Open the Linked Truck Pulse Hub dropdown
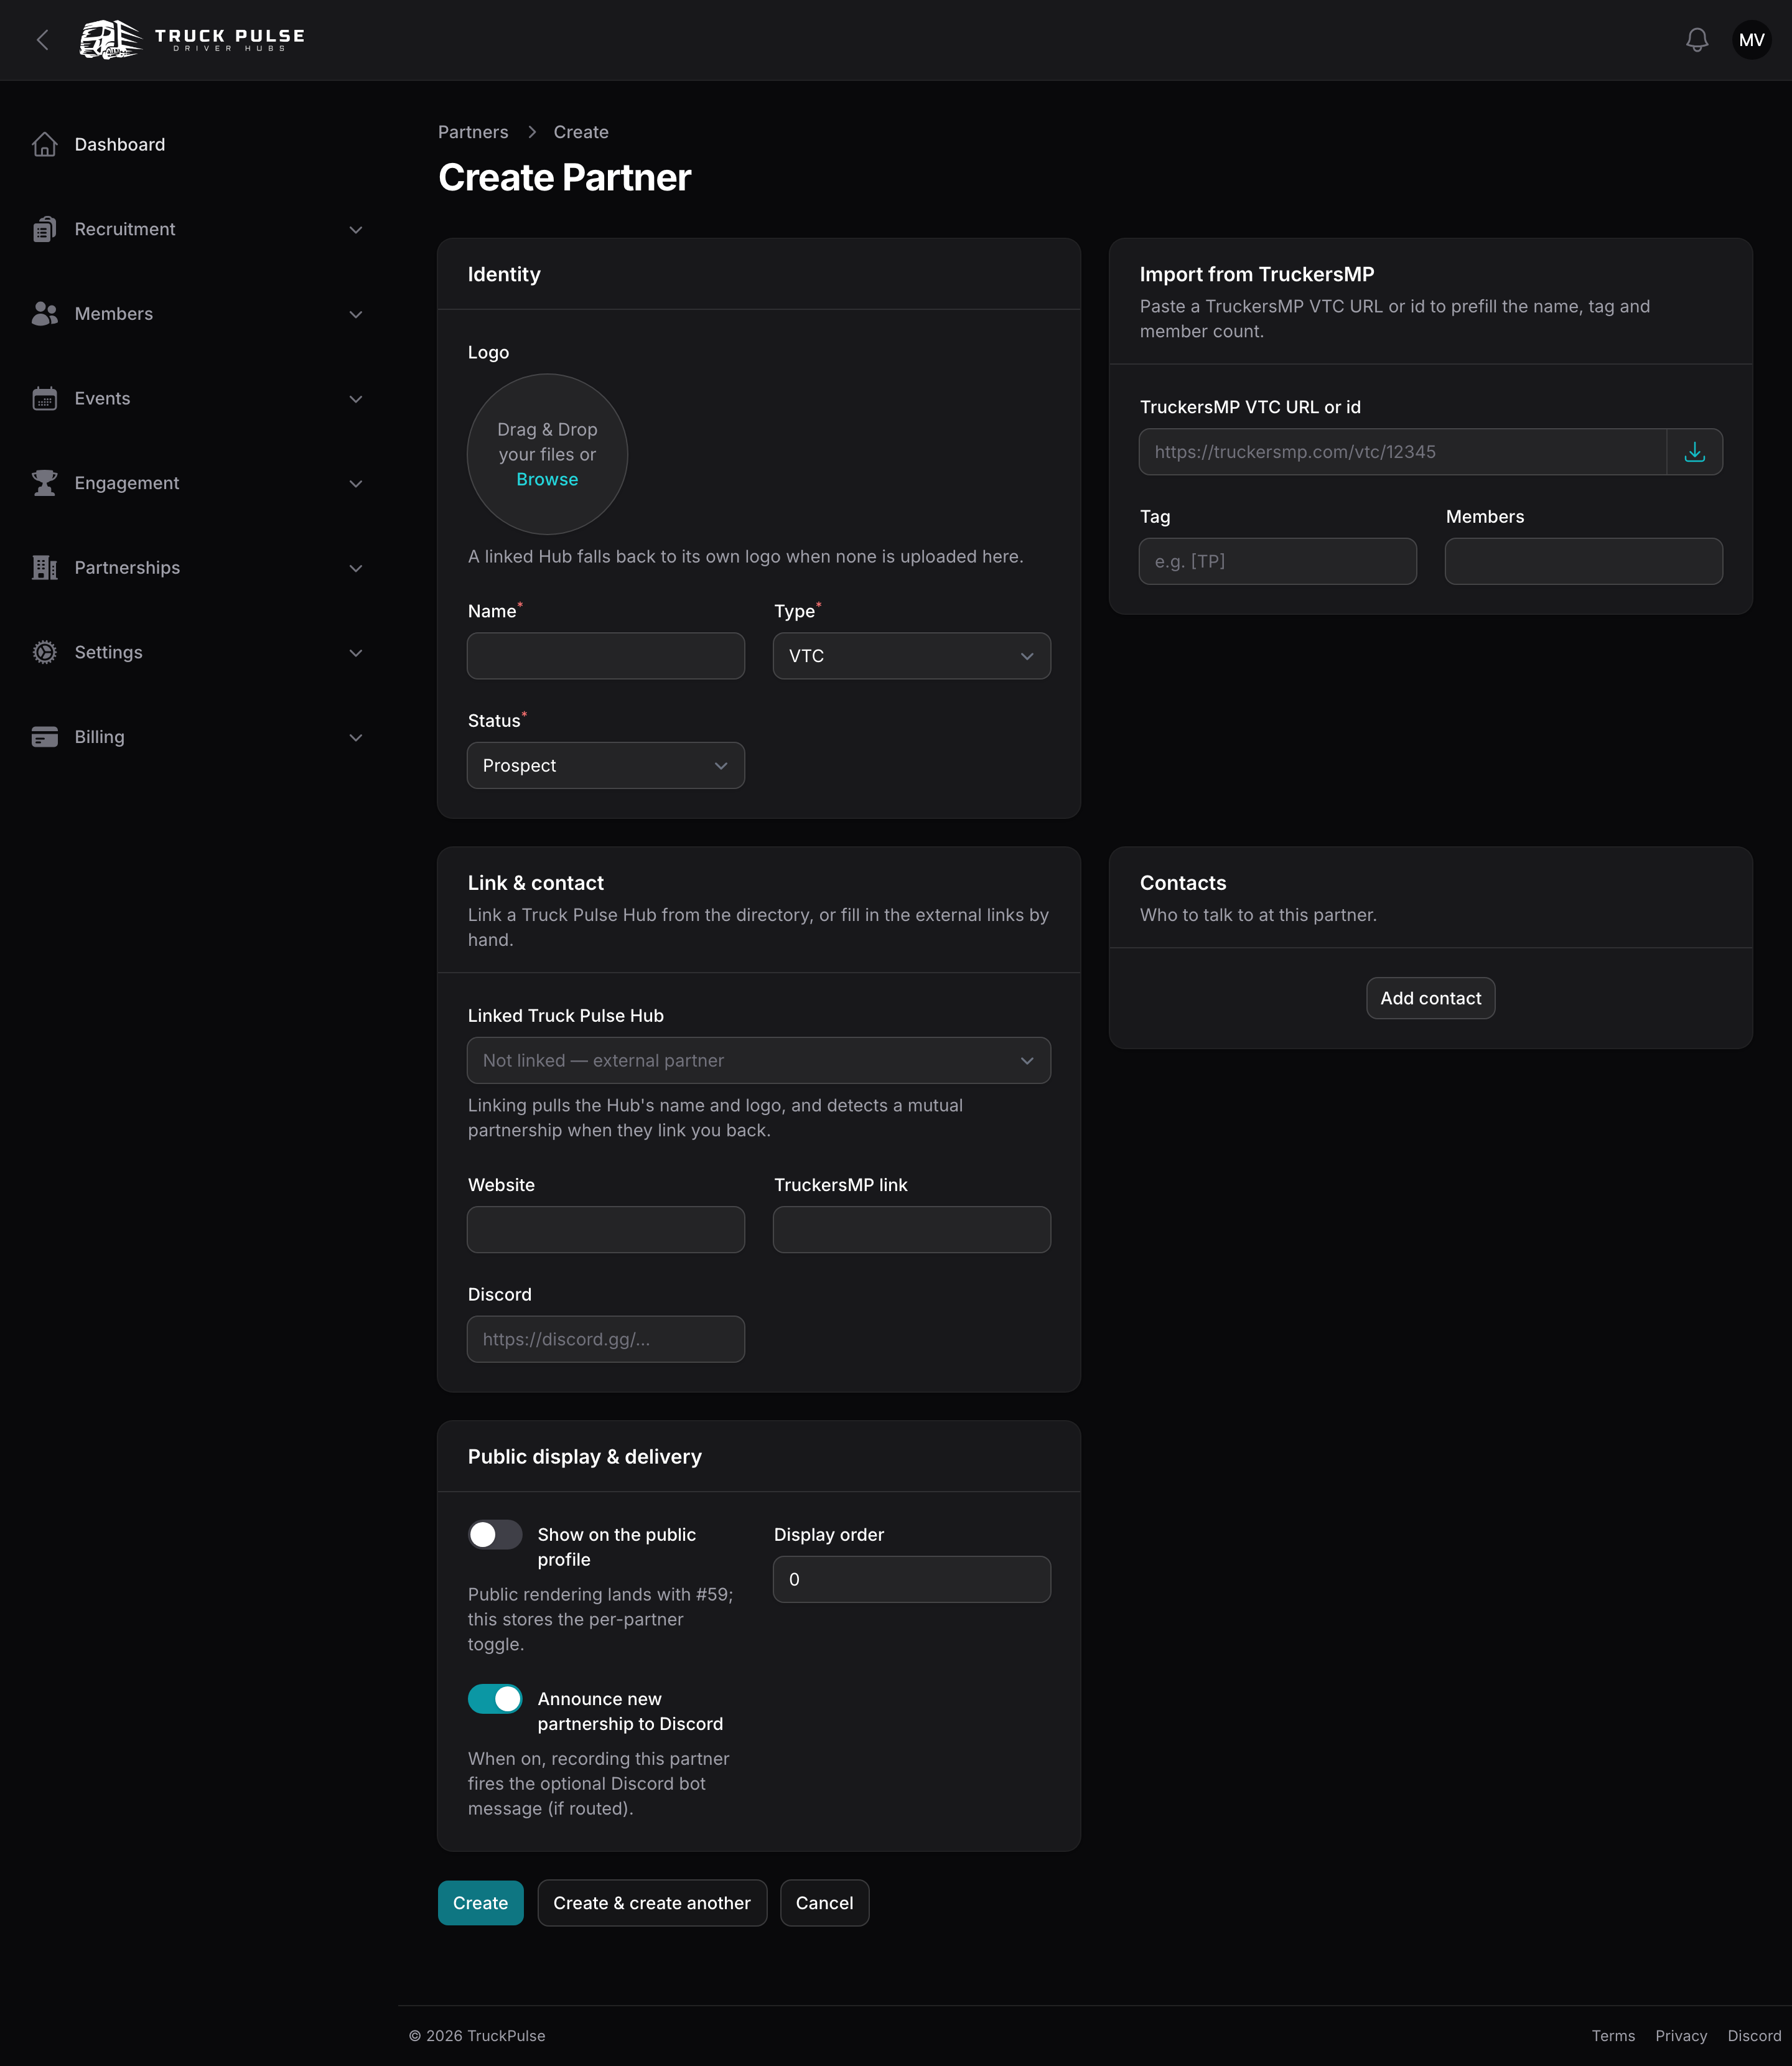This screenshot has width=1792, height=2066. pos(758,1060)
